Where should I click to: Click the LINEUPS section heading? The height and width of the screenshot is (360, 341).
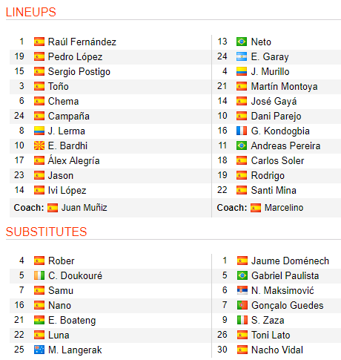[x=31, y=12]
